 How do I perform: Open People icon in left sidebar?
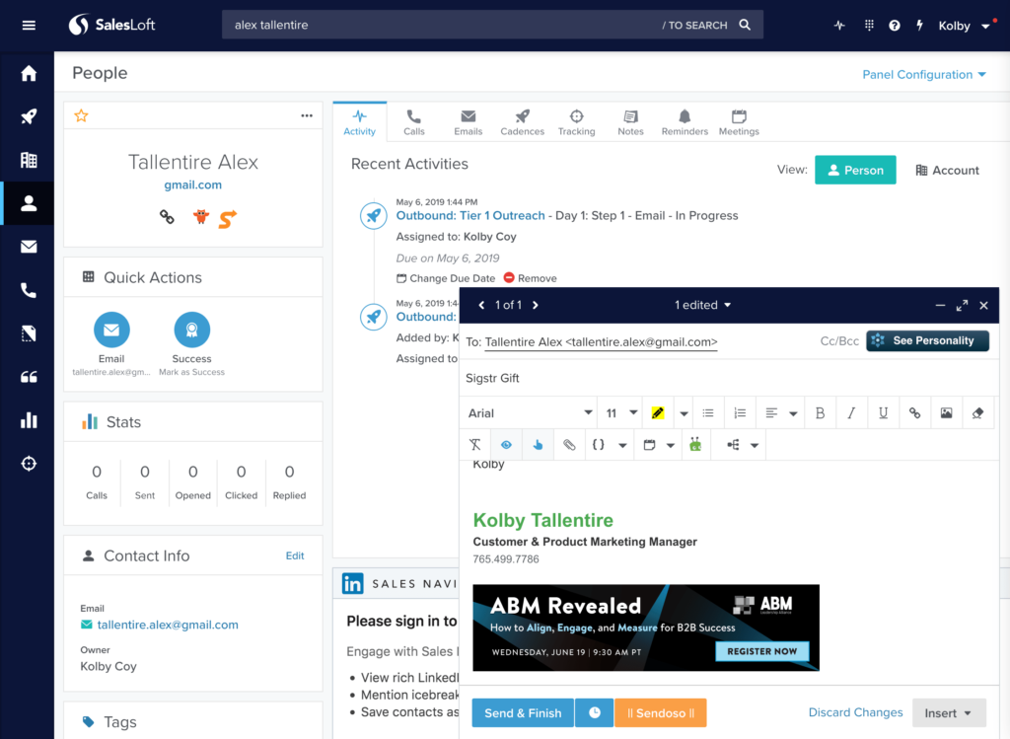point(29,203)
